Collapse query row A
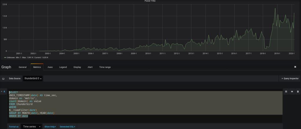Screen dimensions: 301x129 (x=3, y=92)
